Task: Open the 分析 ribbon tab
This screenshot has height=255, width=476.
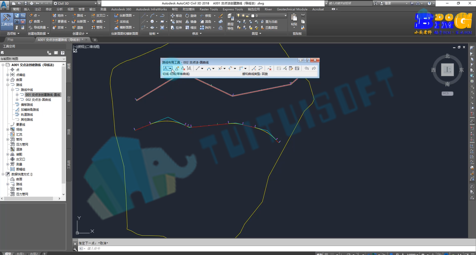Action: 59,9
